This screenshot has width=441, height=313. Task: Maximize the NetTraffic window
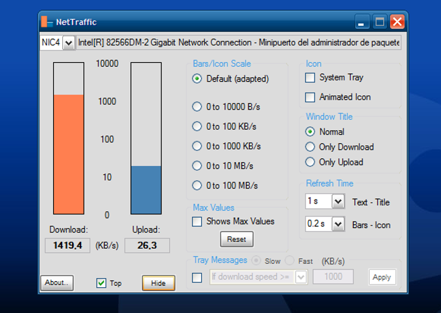[379, 22]
